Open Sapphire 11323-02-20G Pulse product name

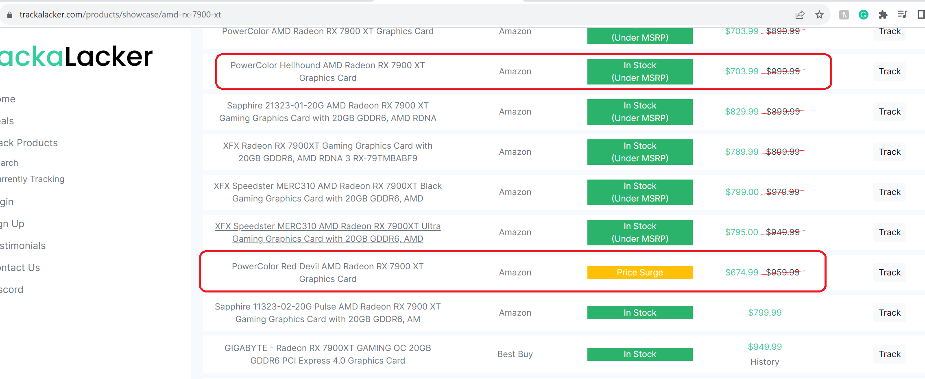point(328,313)
